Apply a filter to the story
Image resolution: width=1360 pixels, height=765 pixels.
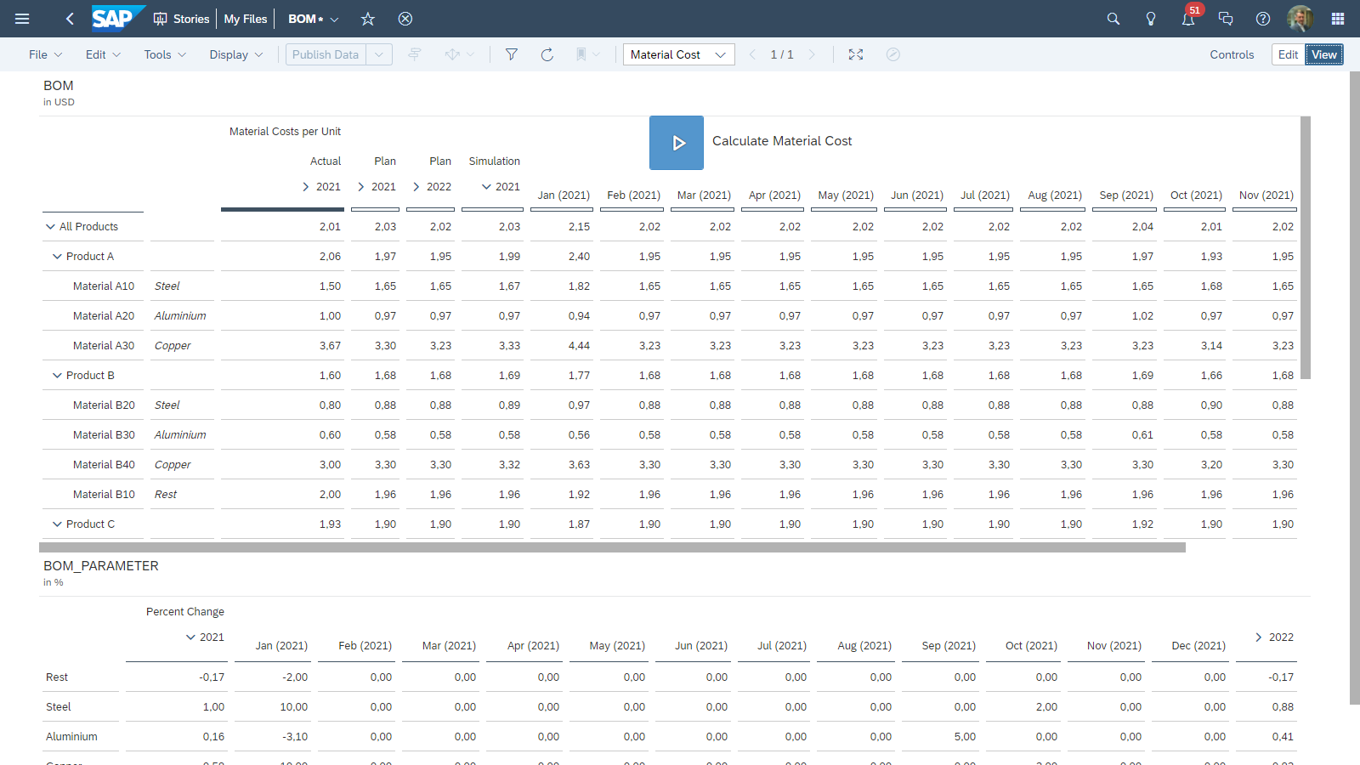[x=512, y=54]
